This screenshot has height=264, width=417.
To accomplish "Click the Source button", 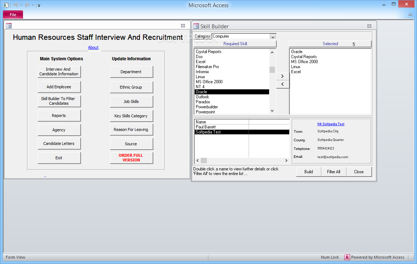I will [x=131, y=144].
